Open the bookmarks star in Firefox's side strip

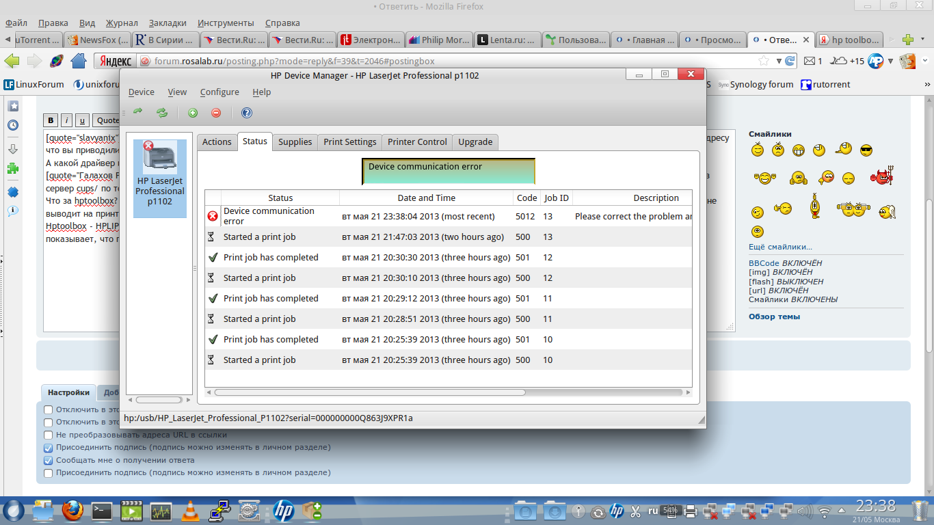13,106
